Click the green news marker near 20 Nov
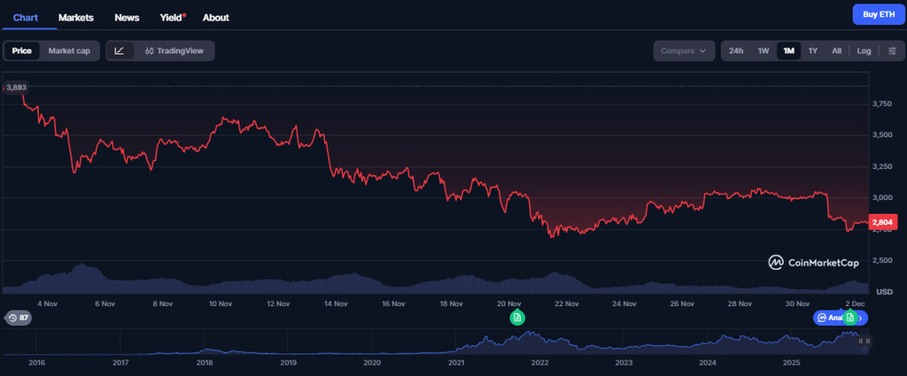907x376 pixels. point(516,317)
